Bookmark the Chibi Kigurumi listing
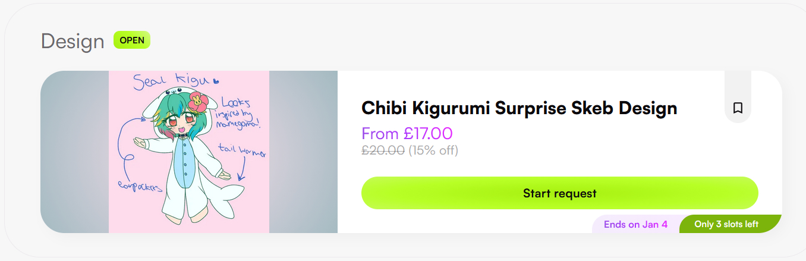Screen dimensions: 806x261 738,108
